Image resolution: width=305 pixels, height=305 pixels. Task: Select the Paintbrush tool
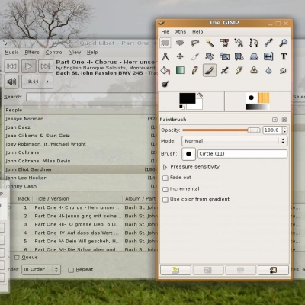click(x=210, y=70)
